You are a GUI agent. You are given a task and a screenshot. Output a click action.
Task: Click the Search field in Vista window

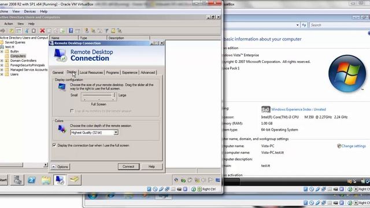click(x=339, y=25)
